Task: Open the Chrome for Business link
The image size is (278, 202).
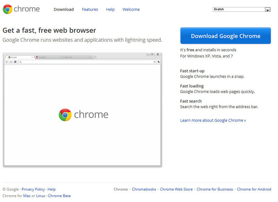Action: point(215,189)
